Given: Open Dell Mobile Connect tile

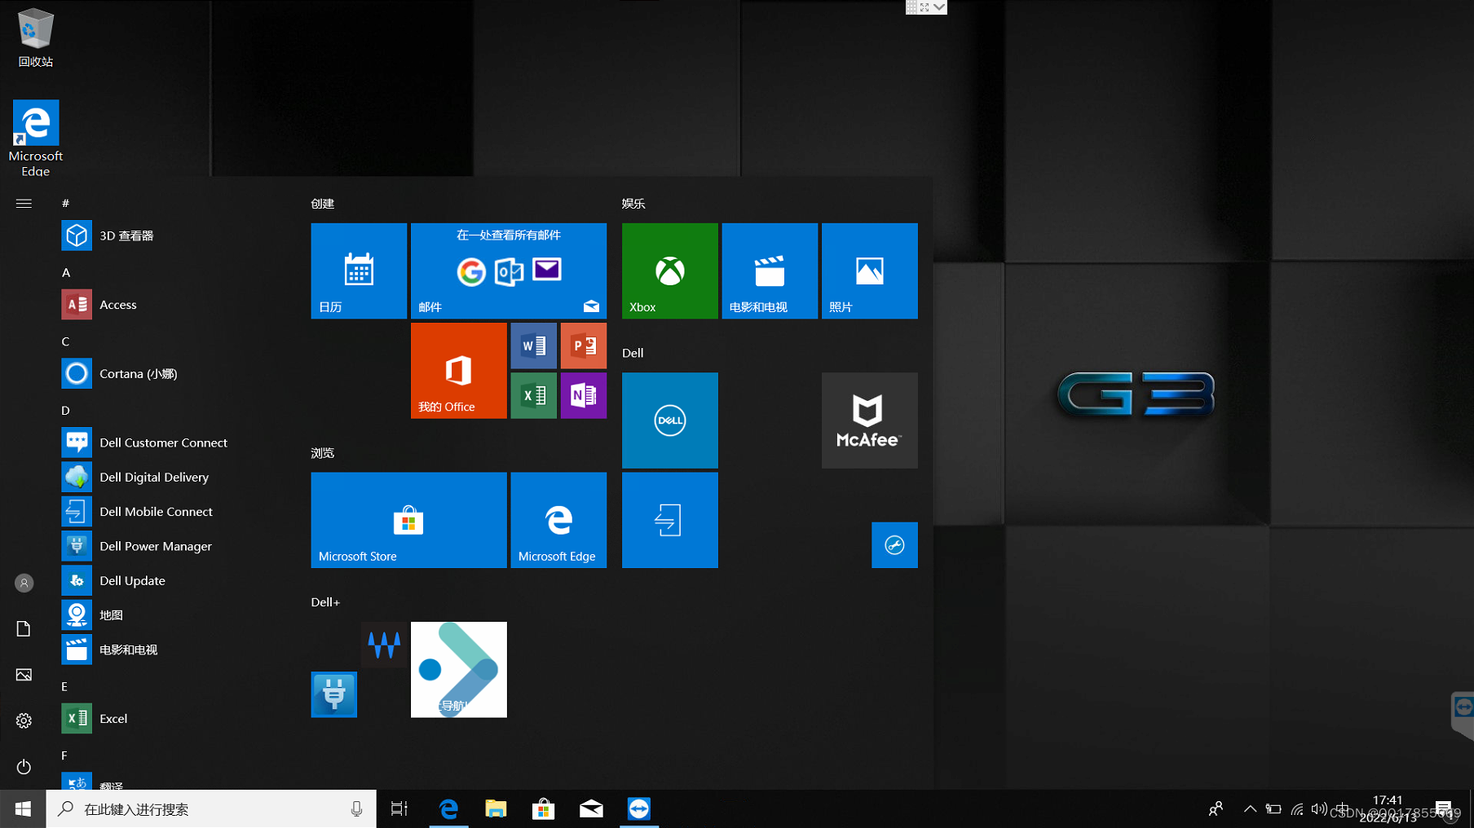Looking at the screenshot, I should coord(670,520).
